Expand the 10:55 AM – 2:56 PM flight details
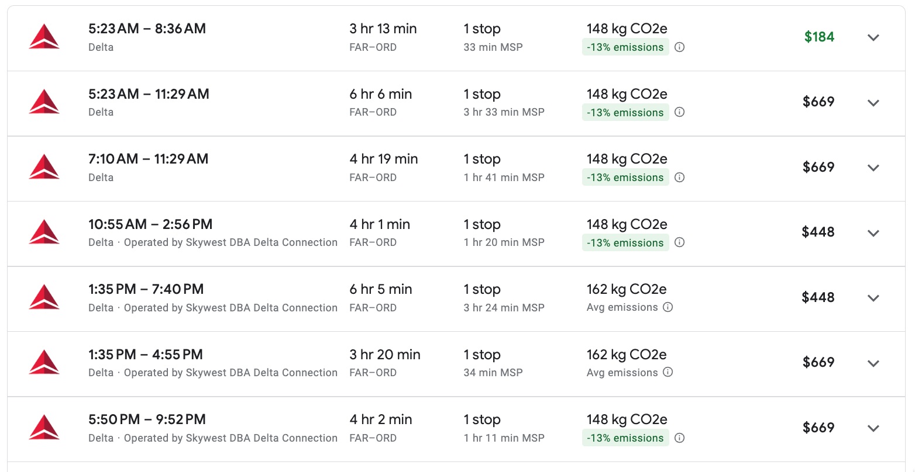This screenshot has height=472, width=915. 873,232
